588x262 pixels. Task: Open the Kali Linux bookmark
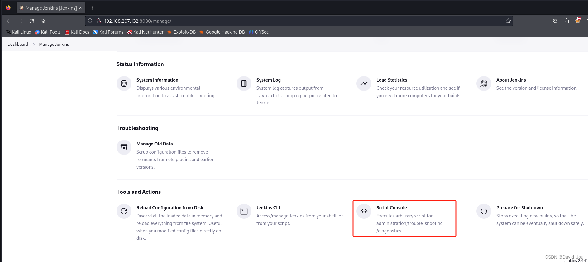18,32
